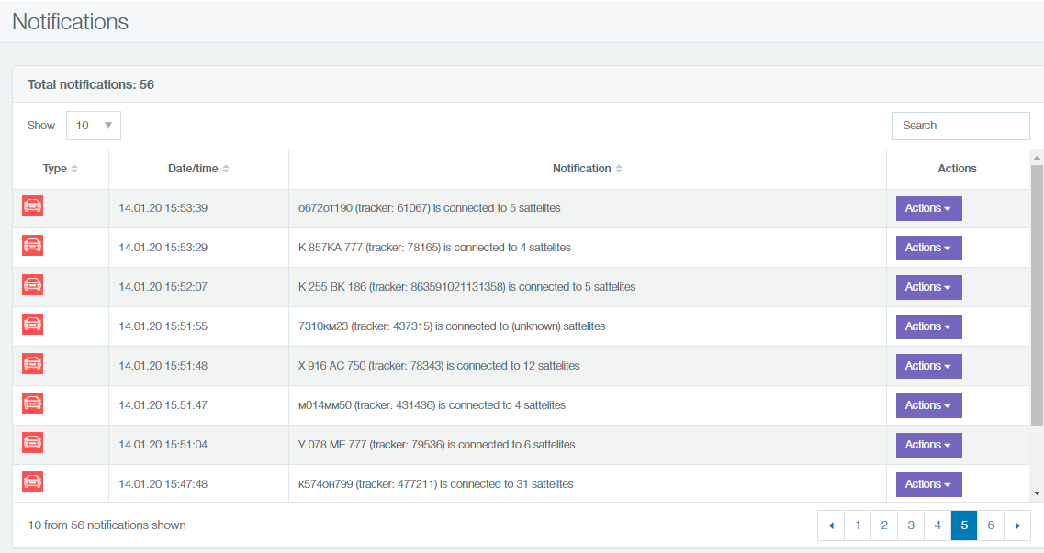Image resolution: width=1044 pixels, height=553 pixels.
Task: Click the Notification column header
Action: tap(588, 169)
